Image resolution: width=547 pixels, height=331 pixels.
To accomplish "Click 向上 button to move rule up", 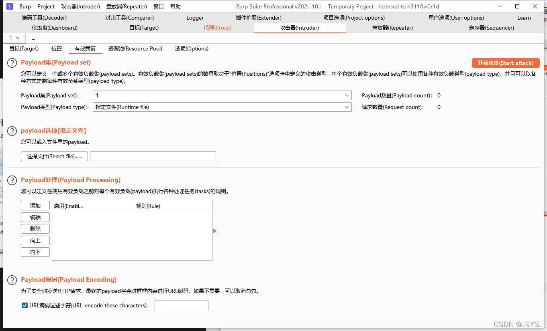I will click(35, 240).
